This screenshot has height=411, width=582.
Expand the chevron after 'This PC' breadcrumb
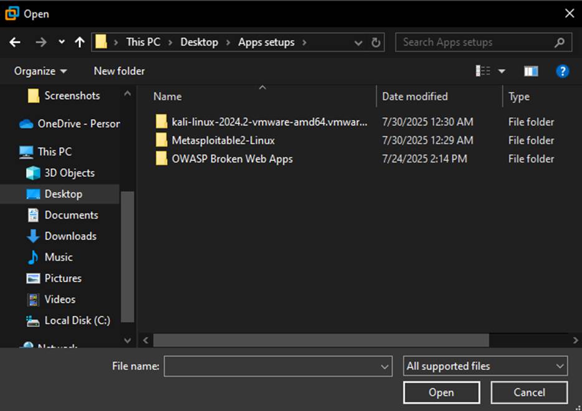pos(170,42)
